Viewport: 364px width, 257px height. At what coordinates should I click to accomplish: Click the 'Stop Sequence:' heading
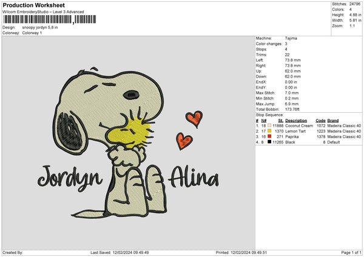pos(270,115)
